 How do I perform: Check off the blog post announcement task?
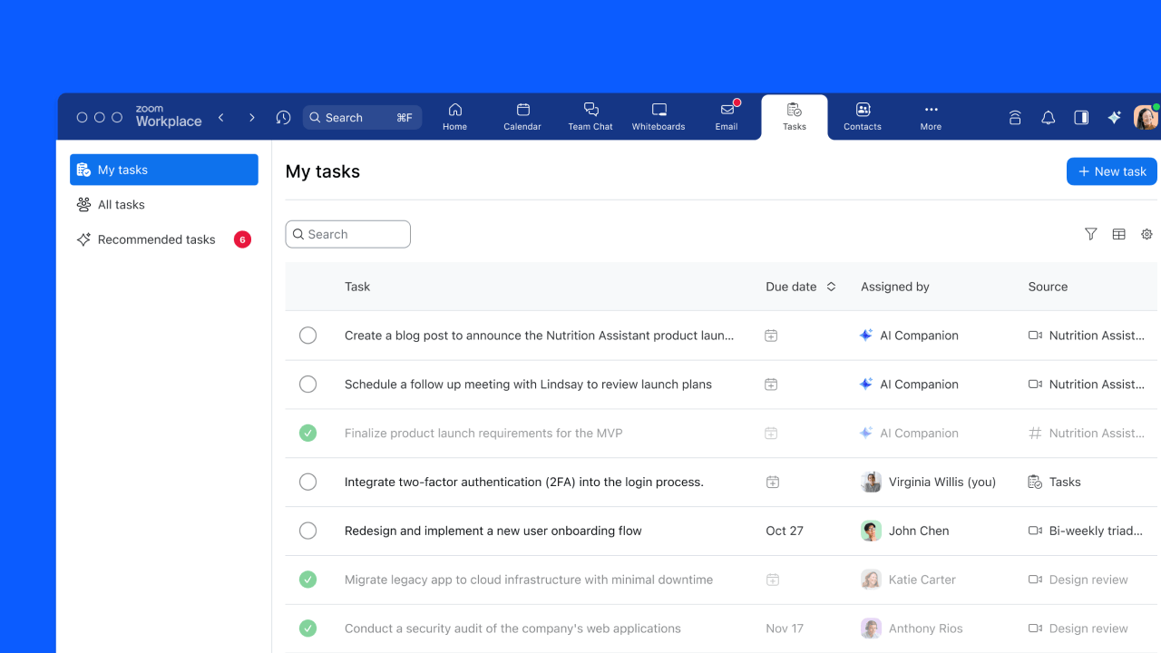tap(307, 335)
